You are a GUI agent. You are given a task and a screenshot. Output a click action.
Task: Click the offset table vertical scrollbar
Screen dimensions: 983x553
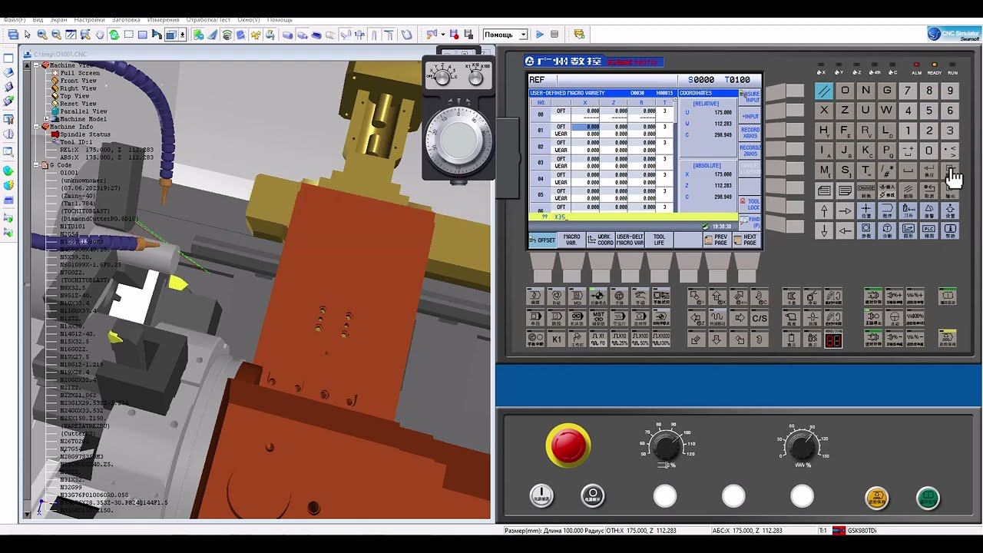pyautogui.click(x=677, y=155)
